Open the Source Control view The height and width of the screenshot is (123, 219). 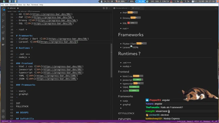coord(3,21)
